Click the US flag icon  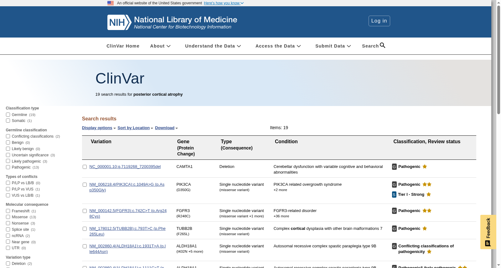click(x=111, y=3)
